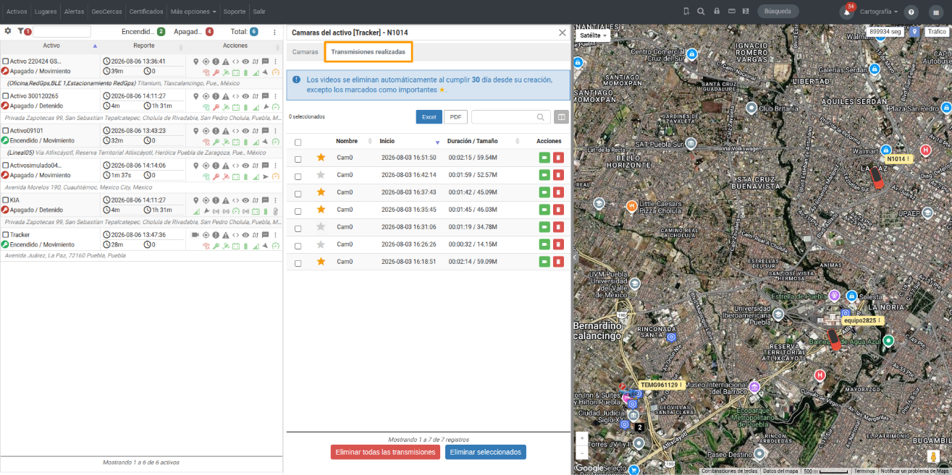952x475 pixels.
Task: Tick the checkbox for the KIA asset
Action: coord(6,200)
